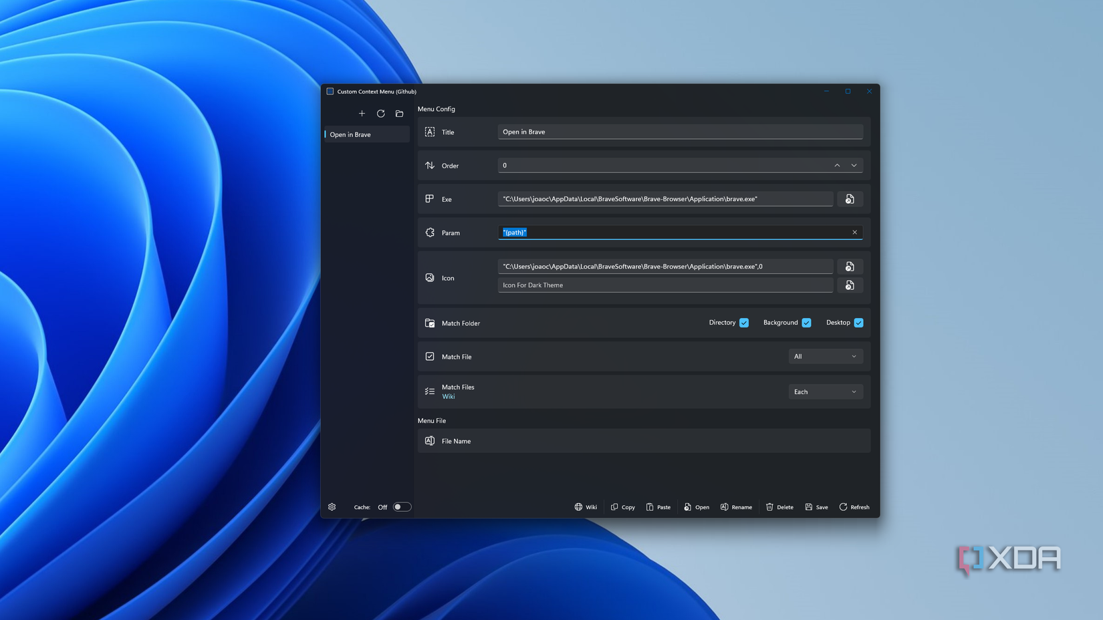
Task: Save the menu configuration
Action: (x=816, y=507)
